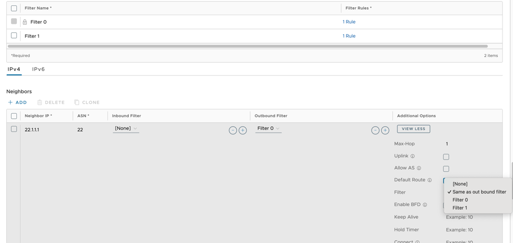Image resolution: width=513 pixels, height=243 pixels.
Task: Click the DELETE trash icon
Action: (40, 102)
